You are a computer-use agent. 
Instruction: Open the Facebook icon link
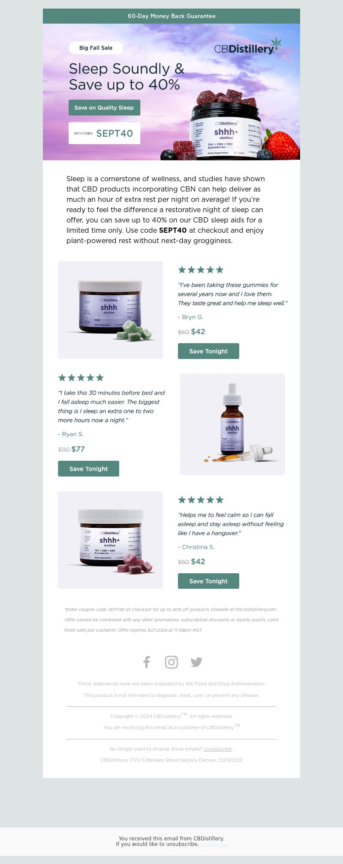147,662
